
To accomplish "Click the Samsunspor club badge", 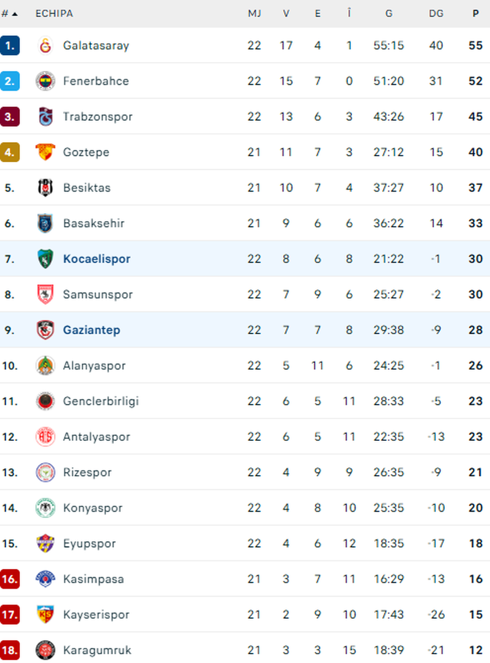I will coord(45,294).
